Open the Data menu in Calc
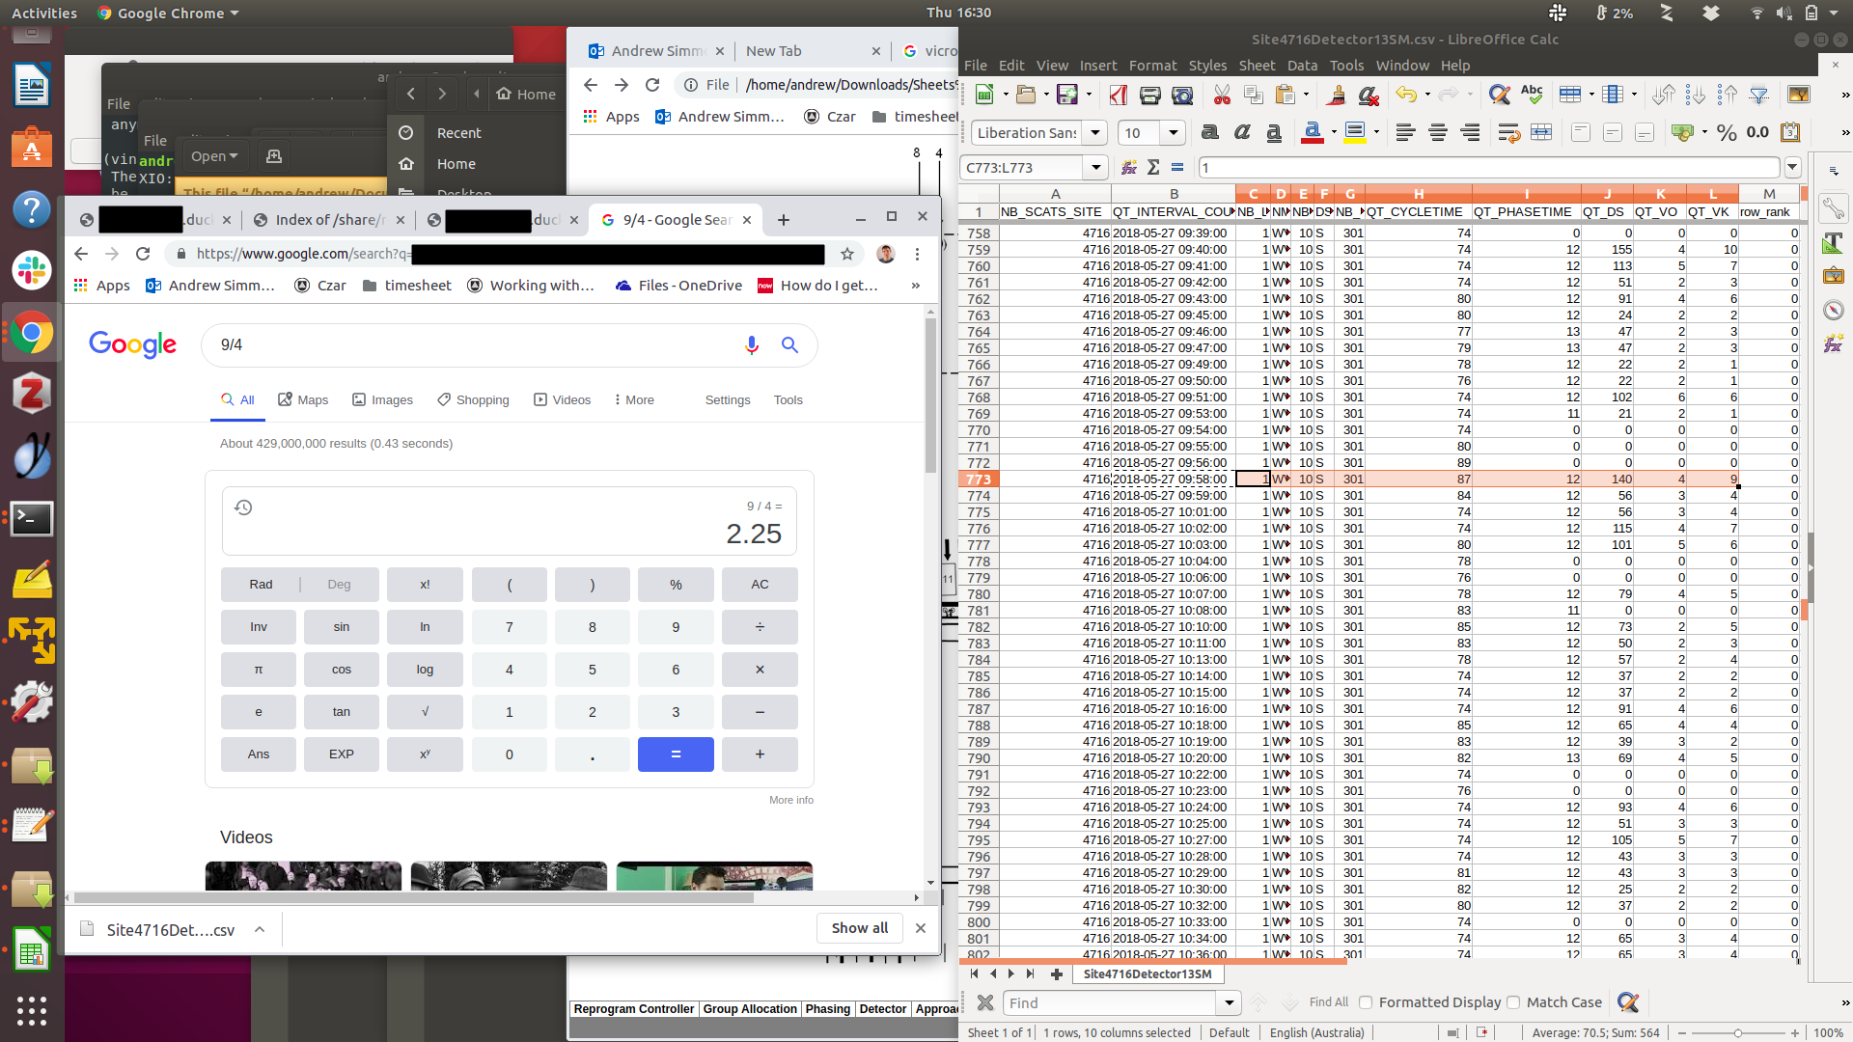Image resolution: width=1853 pixels, height=1042 pixels. pyautogui.click(x=1302, y=66)
